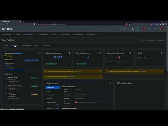This screenshot has height=126, width=168.
Task: Click the last breadcrumb link
Action: [160, 40]
